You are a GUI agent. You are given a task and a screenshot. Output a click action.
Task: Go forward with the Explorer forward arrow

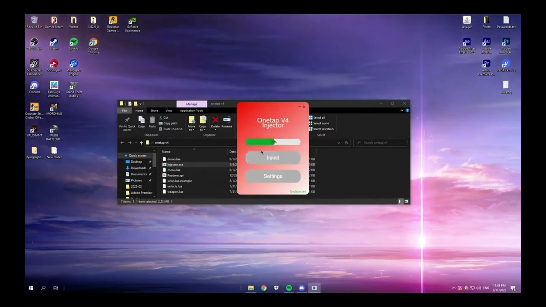130,142
